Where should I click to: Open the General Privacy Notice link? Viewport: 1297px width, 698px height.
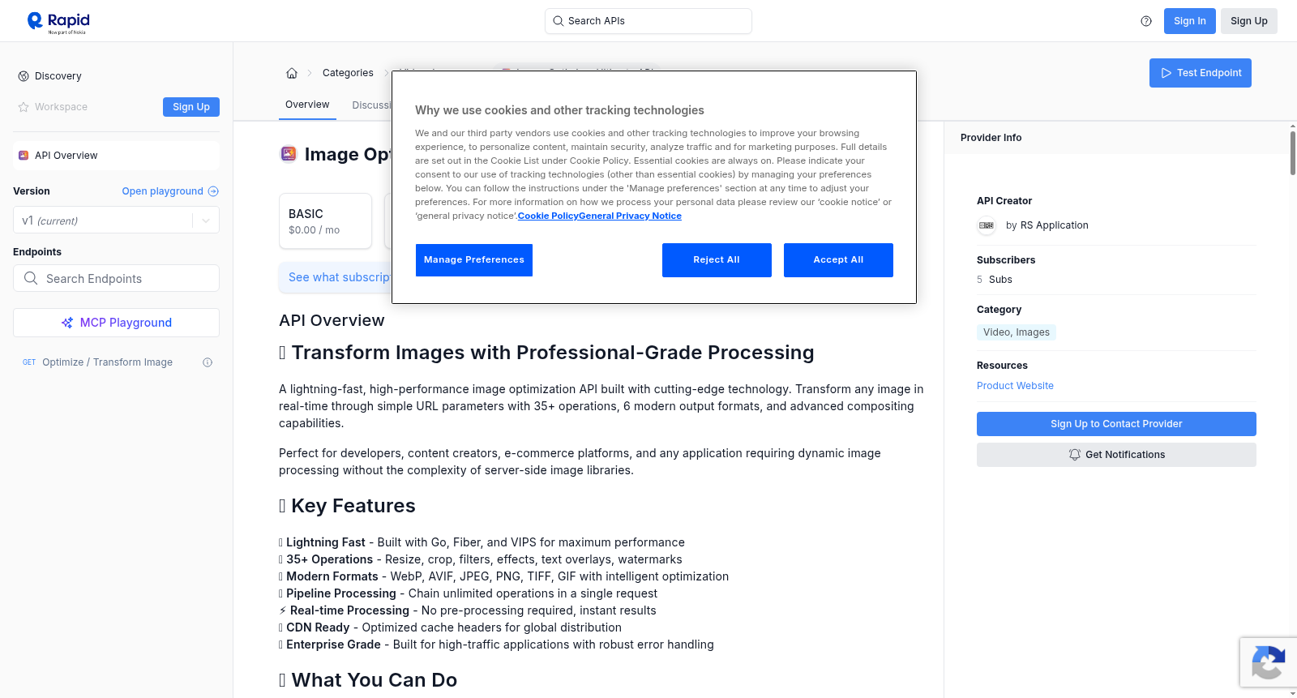tap(630, 216)
